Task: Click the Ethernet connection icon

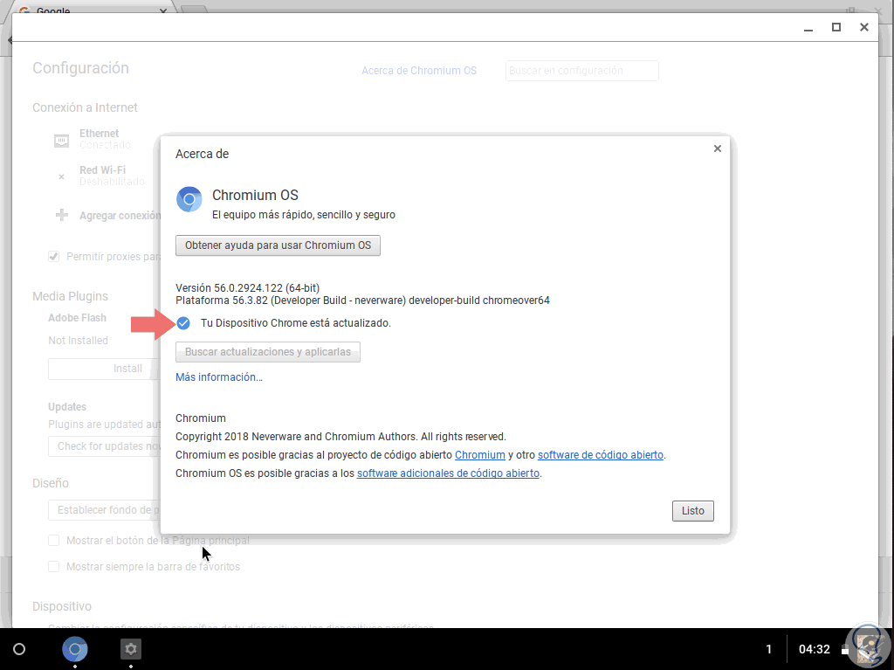Action: 62,140
